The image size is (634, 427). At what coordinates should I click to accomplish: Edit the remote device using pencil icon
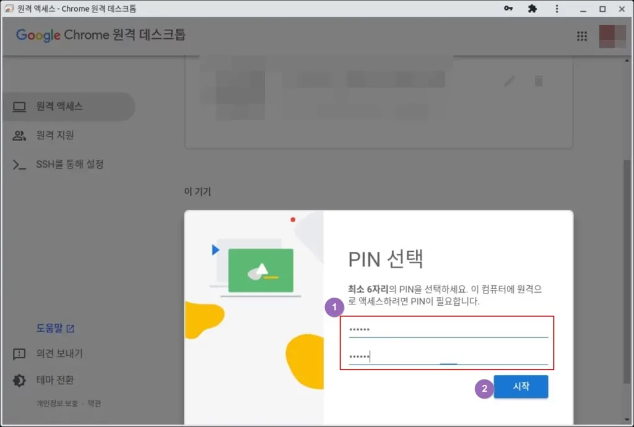[x=510, y=81]
